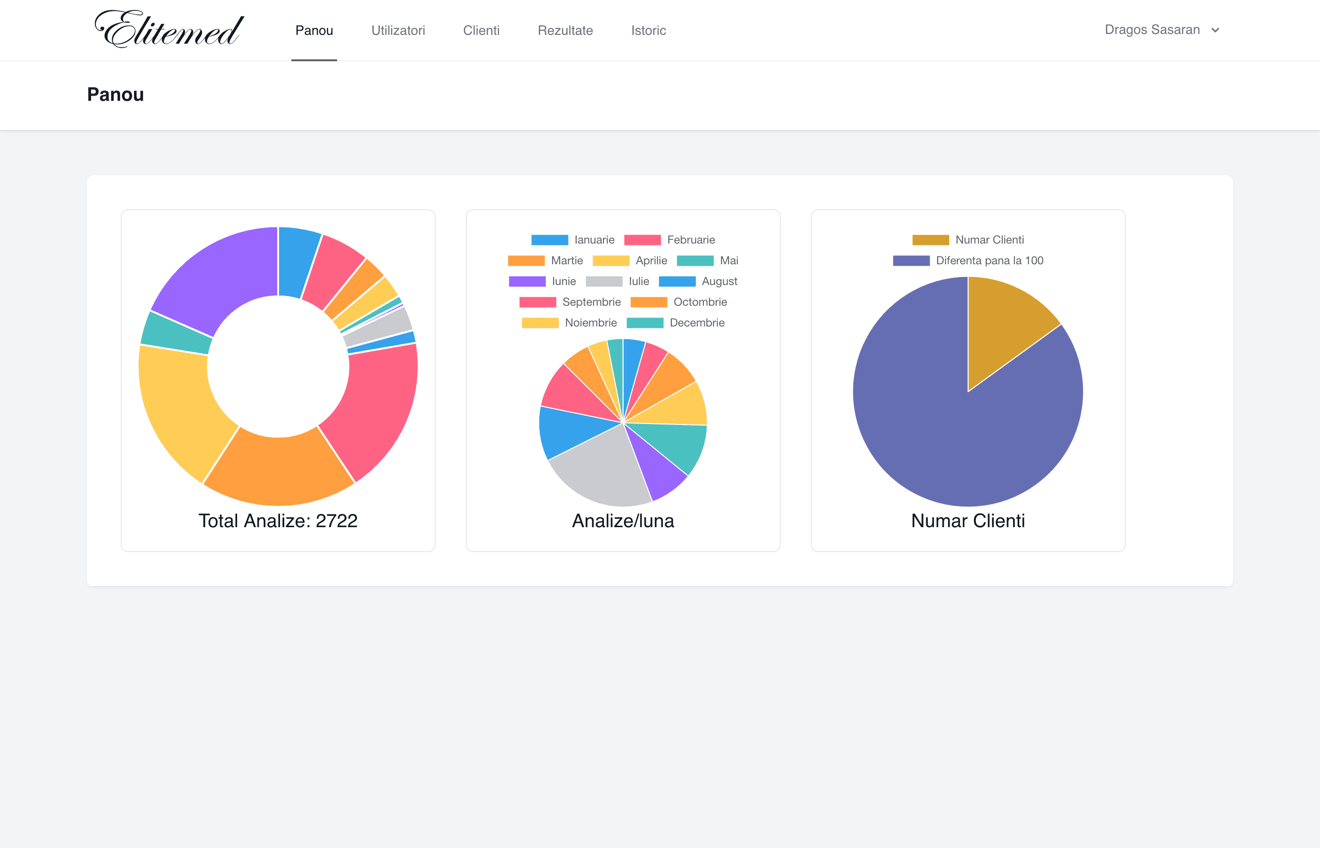Viewport: 1320px width, 848px height.
Task: Click the Analize/luna chart caption
Action: (x=623, y=521)
